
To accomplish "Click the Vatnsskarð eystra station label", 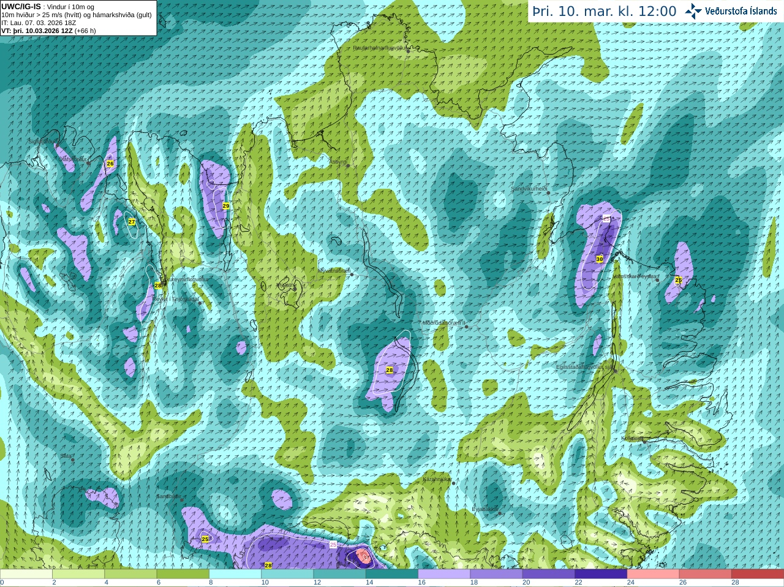I will pos(636,276).
